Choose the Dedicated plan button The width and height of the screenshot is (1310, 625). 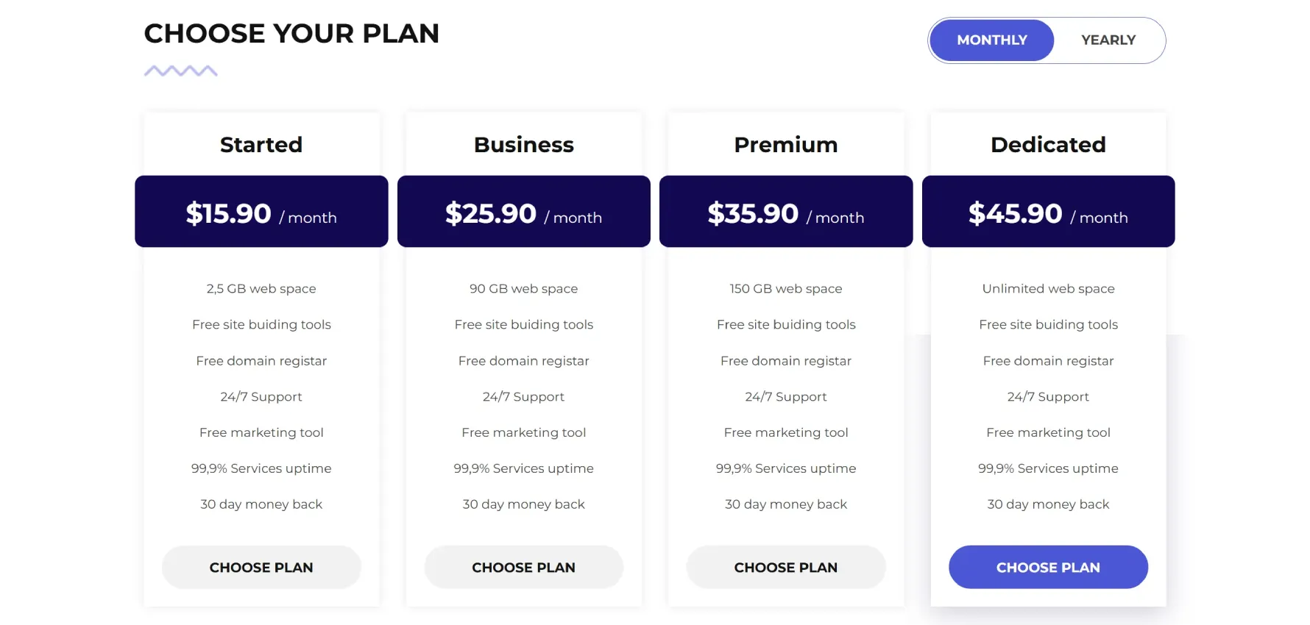1048,567
